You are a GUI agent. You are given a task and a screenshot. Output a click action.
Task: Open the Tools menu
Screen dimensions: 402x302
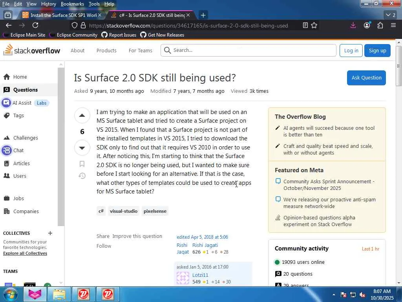click(x=94, y=4)
